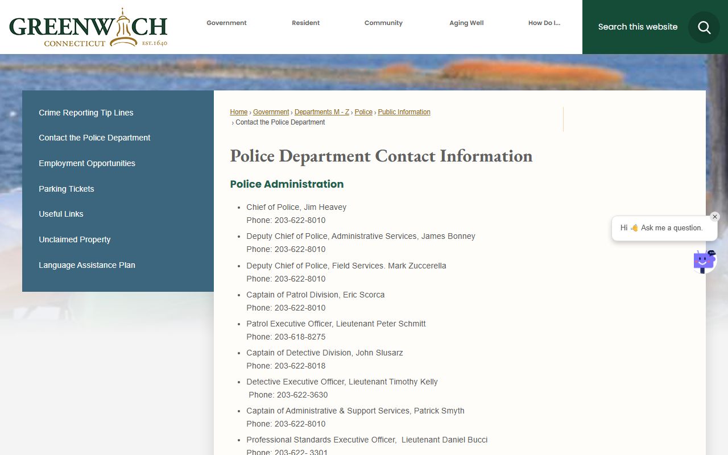Image resolution: width=728 pixels, height=455 pixels.
Task: Open the Community menu
Action: click(x=383, y=23)
